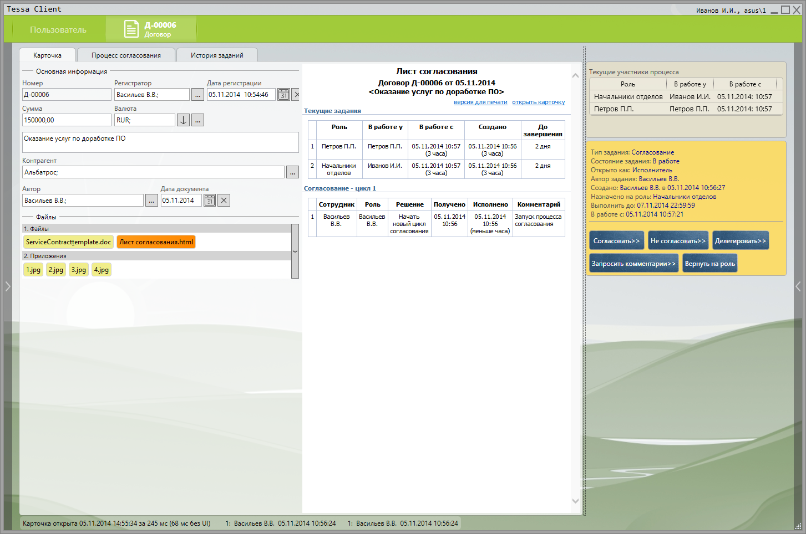Expand the files list scroll chevron
The image size is (806, 534).
coord(295,251)
